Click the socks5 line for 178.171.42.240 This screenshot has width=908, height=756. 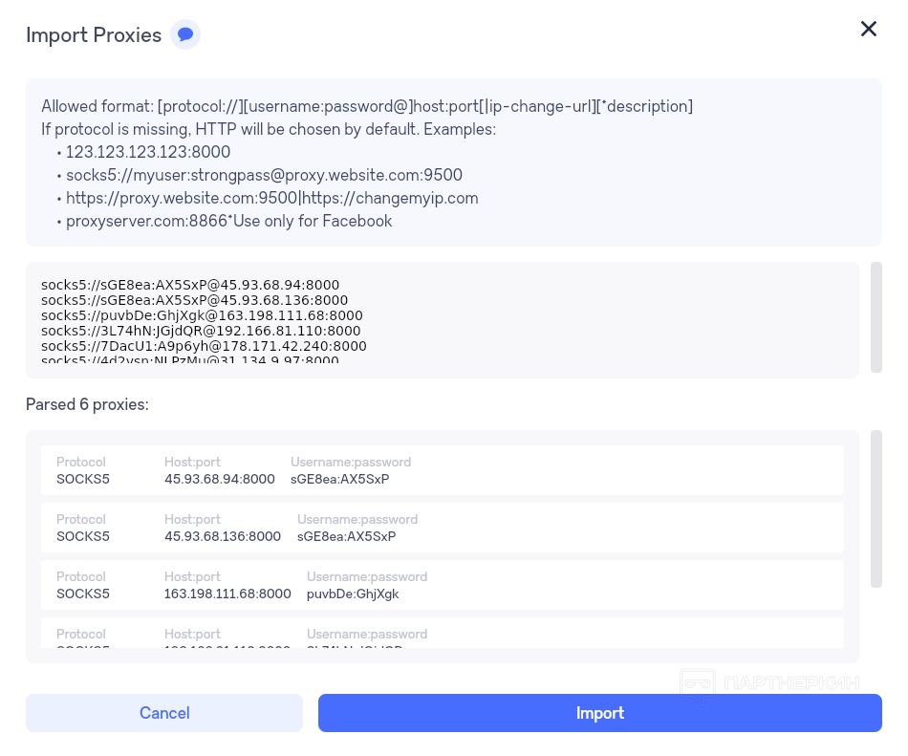tap(204, 346)
